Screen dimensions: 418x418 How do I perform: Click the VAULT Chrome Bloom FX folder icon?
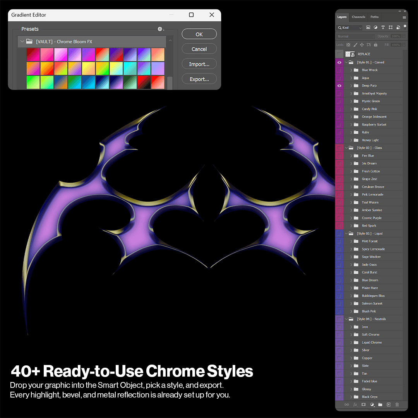pyautogui.click(x=29, y=41)
